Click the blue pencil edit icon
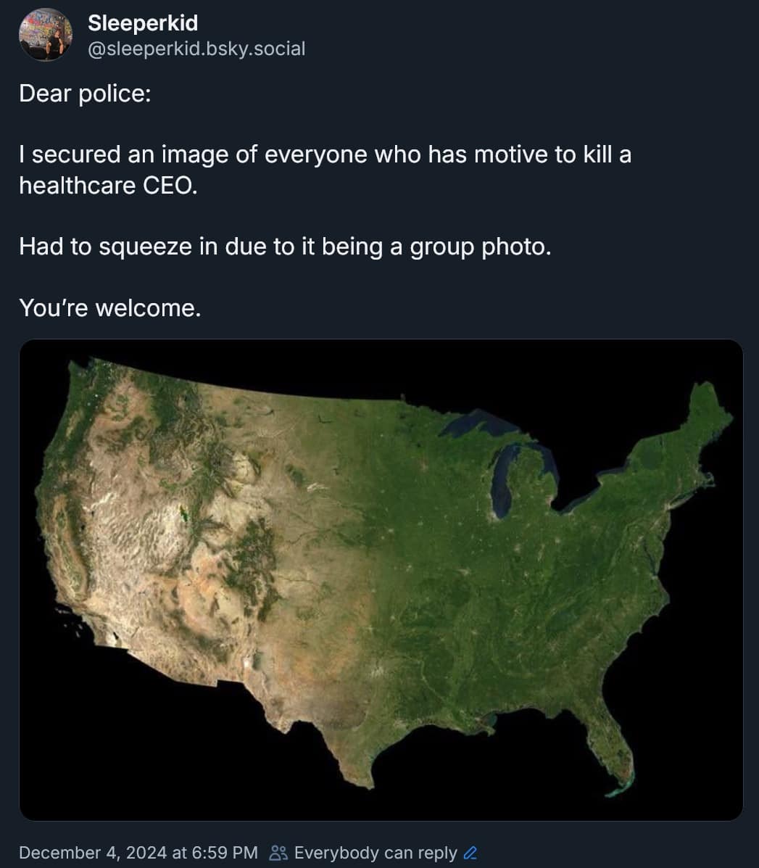Viewport: 759px width, 868px height. (x=470, y=853)
